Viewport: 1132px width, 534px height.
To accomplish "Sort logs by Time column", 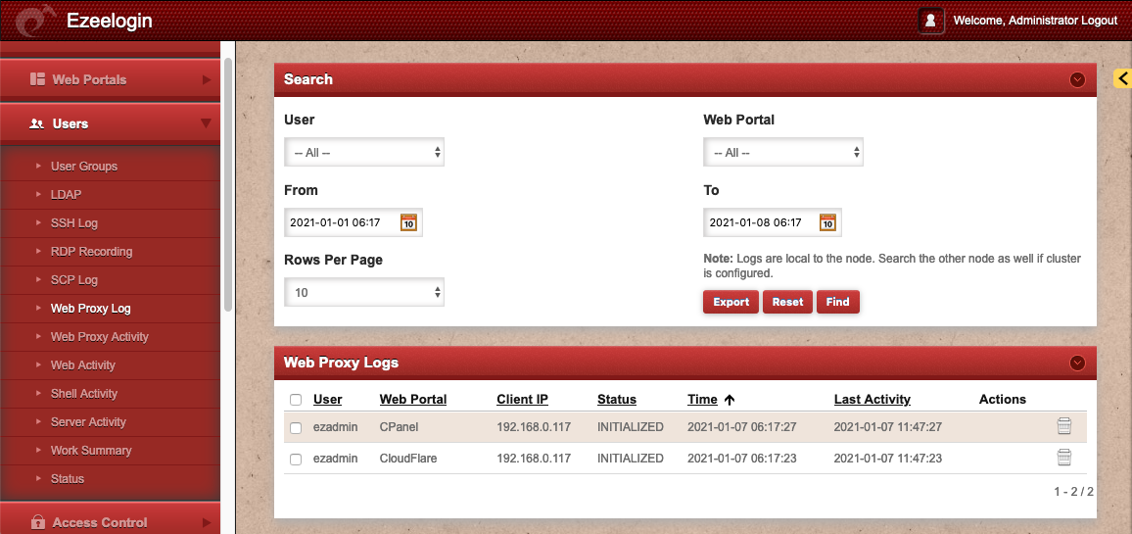I will click(x=702, y=399).
